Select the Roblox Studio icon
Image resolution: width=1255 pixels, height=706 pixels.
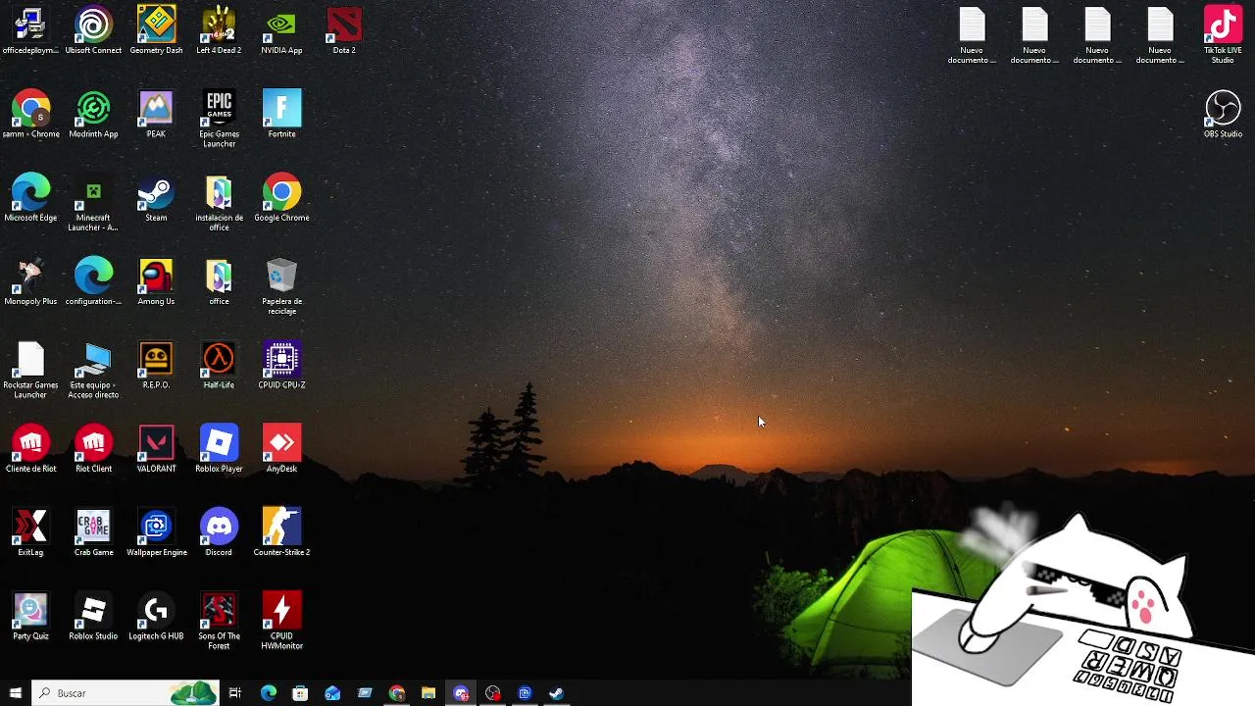[x=93, y=617]
